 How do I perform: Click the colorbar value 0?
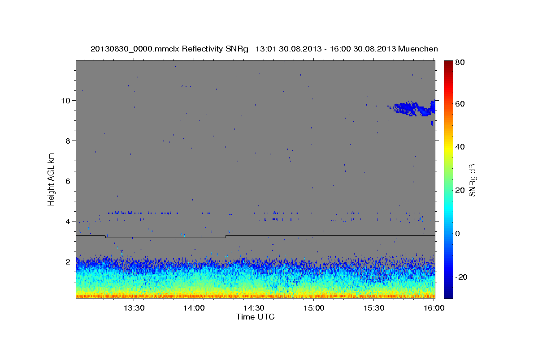coord(459,234)
